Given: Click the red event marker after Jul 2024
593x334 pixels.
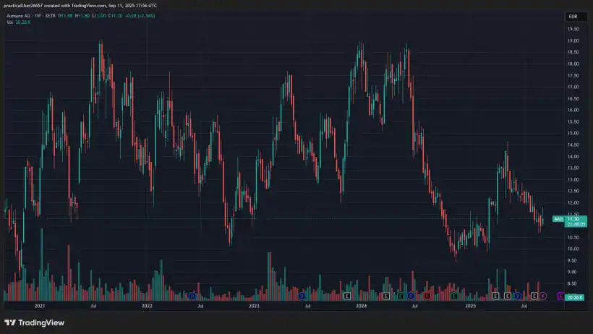Looking at the screenshot, I should pos(429,296).
